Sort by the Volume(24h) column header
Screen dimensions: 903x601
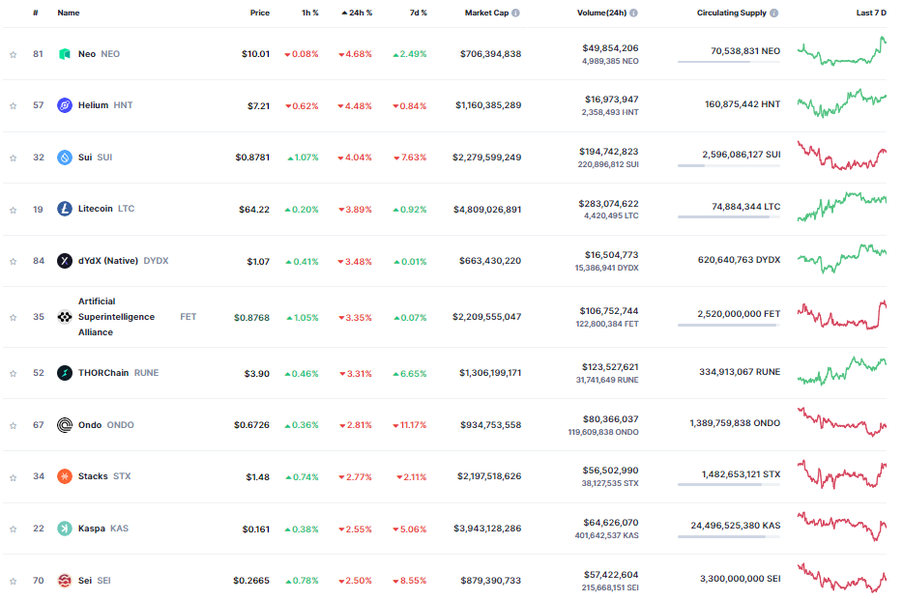(x=601, y=13)
